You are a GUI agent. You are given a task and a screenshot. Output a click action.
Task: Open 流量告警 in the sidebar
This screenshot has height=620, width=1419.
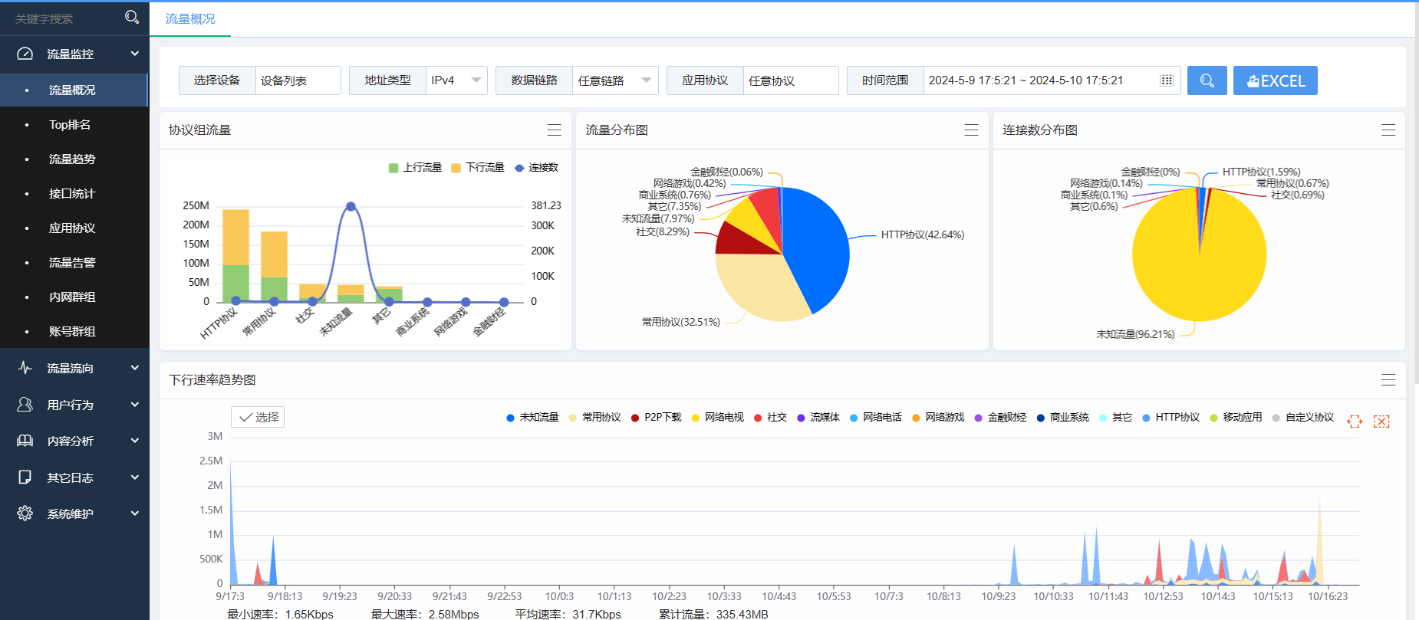[x=74, y=262]
